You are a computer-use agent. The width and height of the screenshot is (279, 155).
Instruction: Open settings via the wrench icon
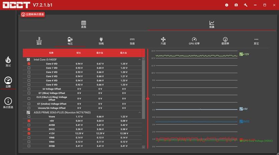(x=246, y=5)
